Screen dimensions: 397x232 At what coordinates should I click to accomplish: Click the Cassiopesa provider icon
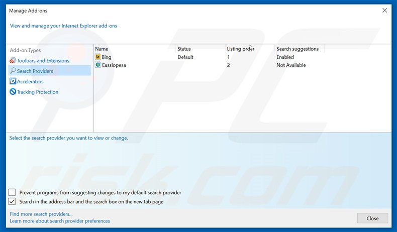[x=98, y=65]
